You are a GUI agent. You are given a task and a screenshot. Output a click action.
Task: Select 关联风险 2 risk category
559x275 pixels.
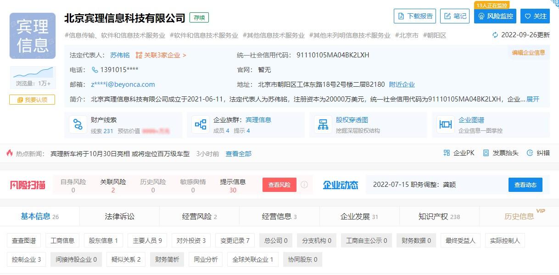pyautogui.click(x=113, y=185)
